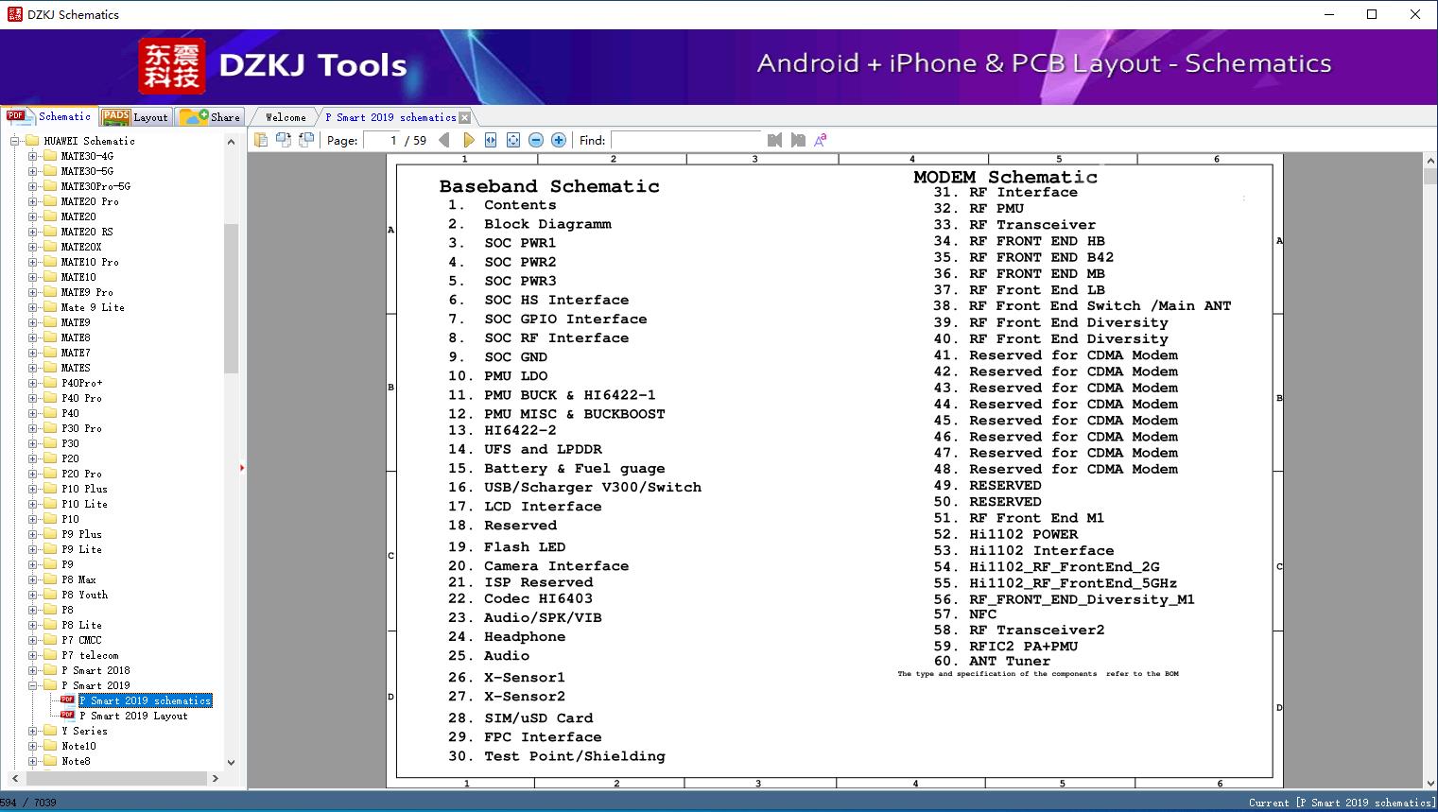
Task: Expand the MATE30-4G folder
Action: (x=33, y=156)
